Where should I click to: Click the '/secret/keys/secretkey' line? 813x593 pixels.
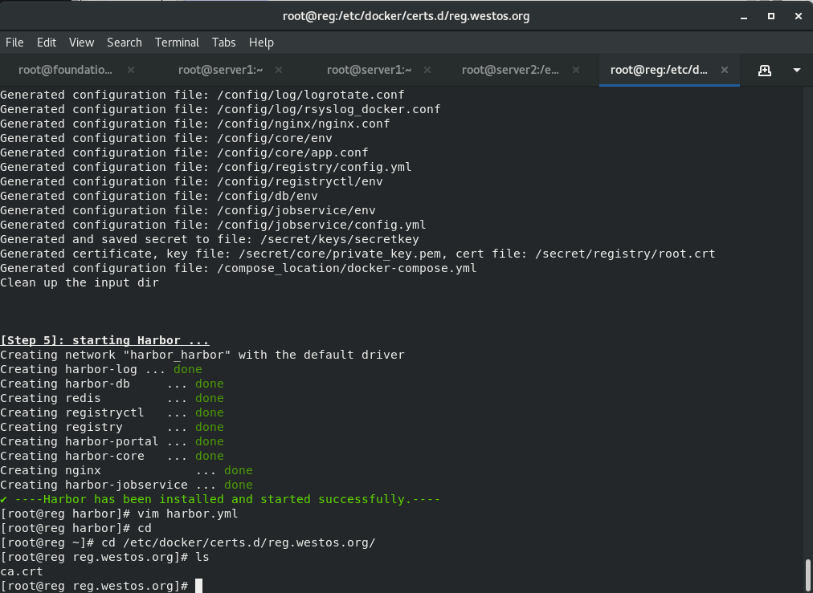[x=210, y=239]
